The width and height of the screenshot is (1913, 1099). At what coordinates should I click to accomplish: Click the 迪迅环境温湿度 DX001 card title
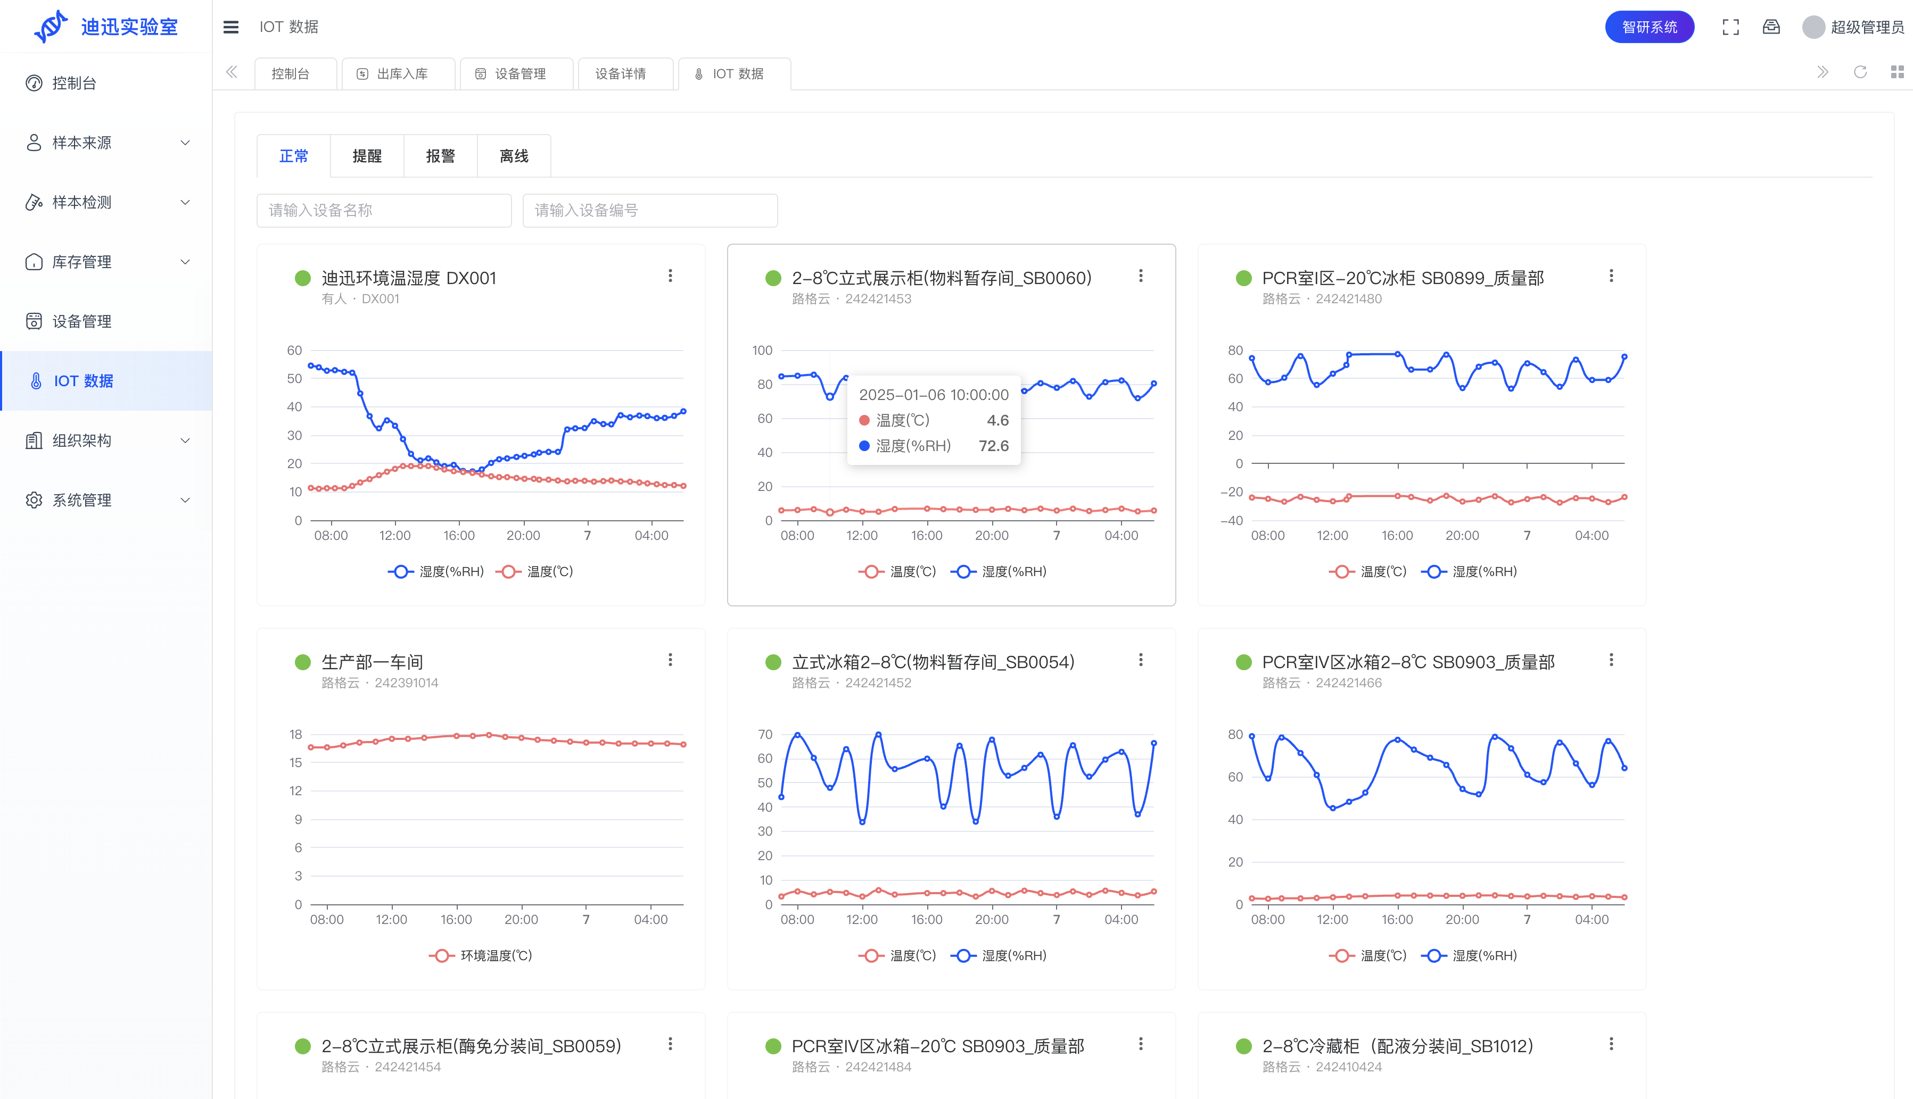(x=409, y=279)
